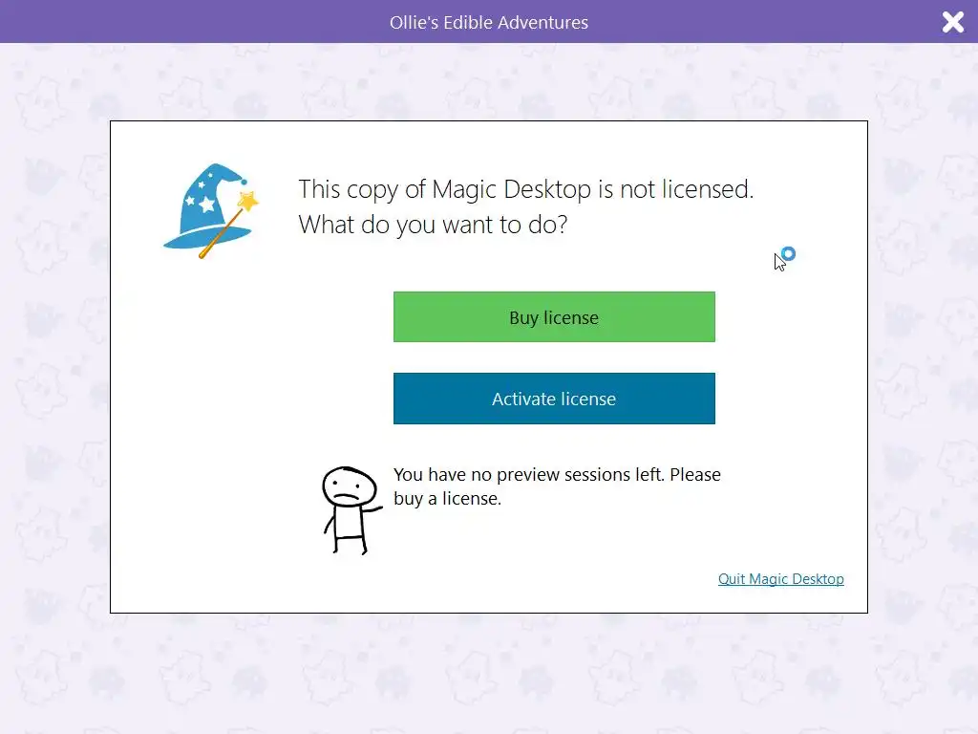Click the text 'What do you want to do?'

click(433, 225)
